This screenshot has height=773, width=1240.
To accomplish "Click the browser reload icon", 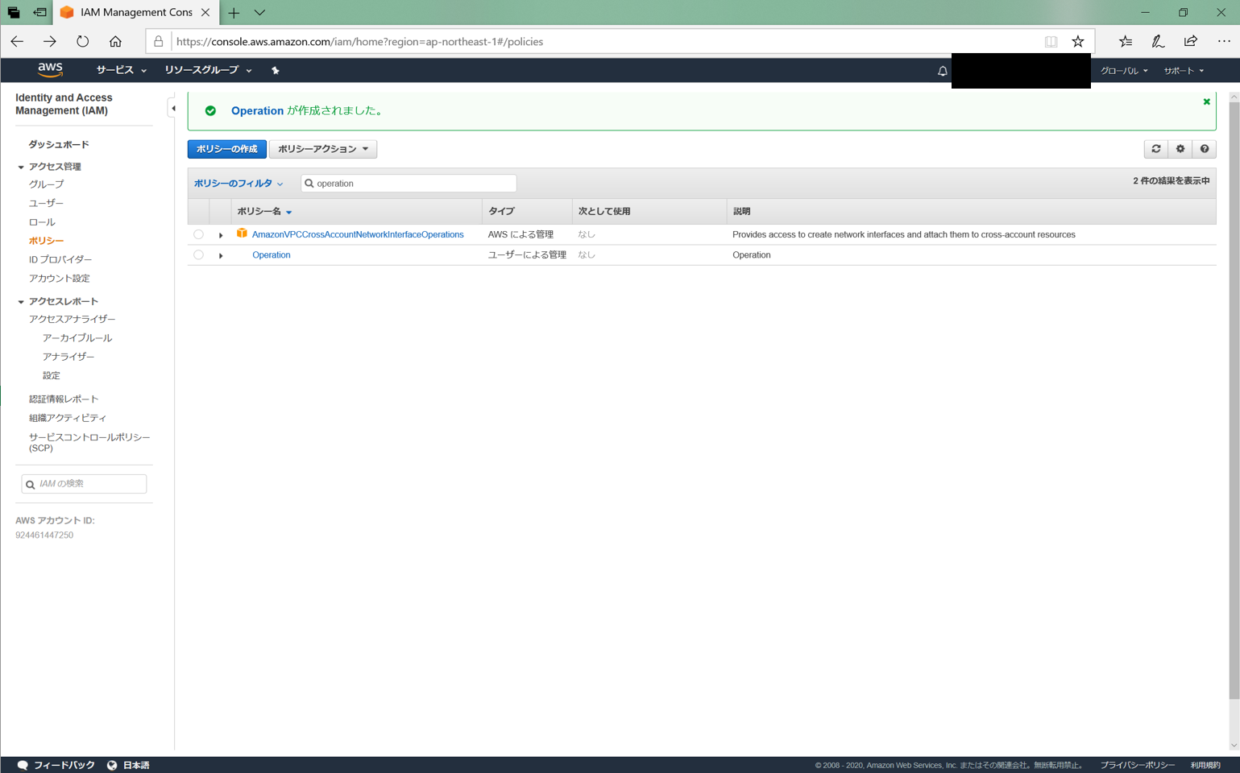I will [83, 41].
